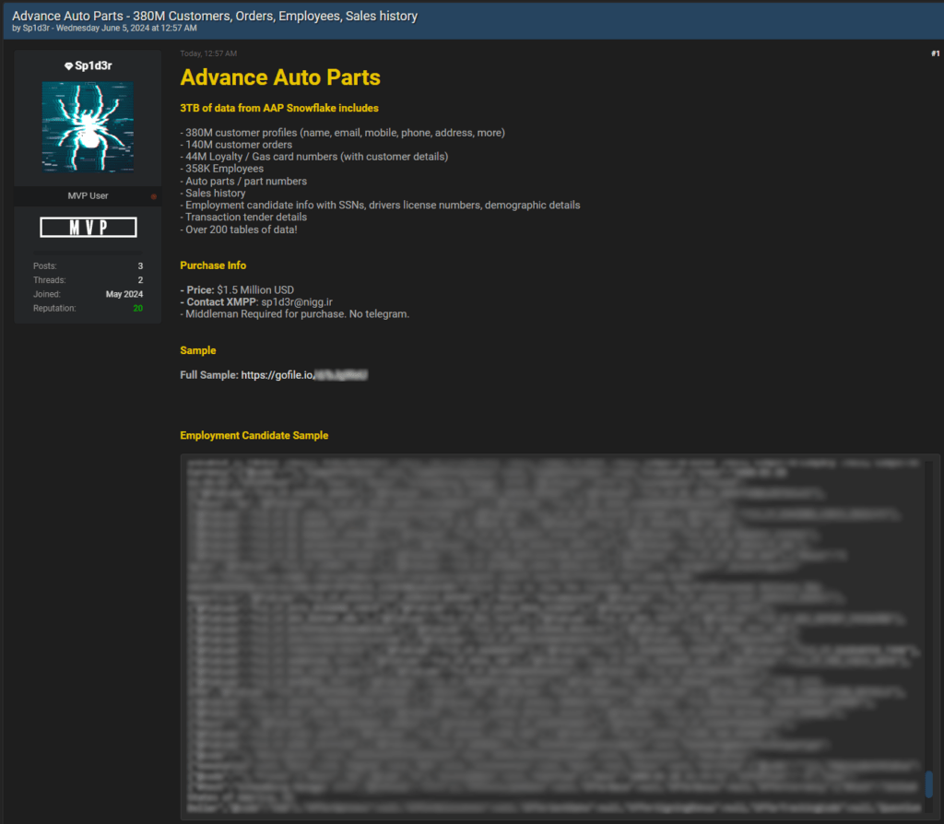This screenshot has height=824, width=944.
Task: Click the '140M customer orders' line
Action: coord(236,145)
